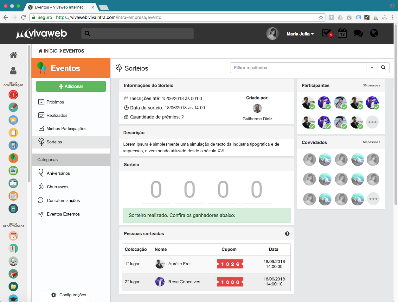The width and height of the screenshot is (398, 302).
Task: Click the red alert icon in sidebar
Action: [13, 95]
